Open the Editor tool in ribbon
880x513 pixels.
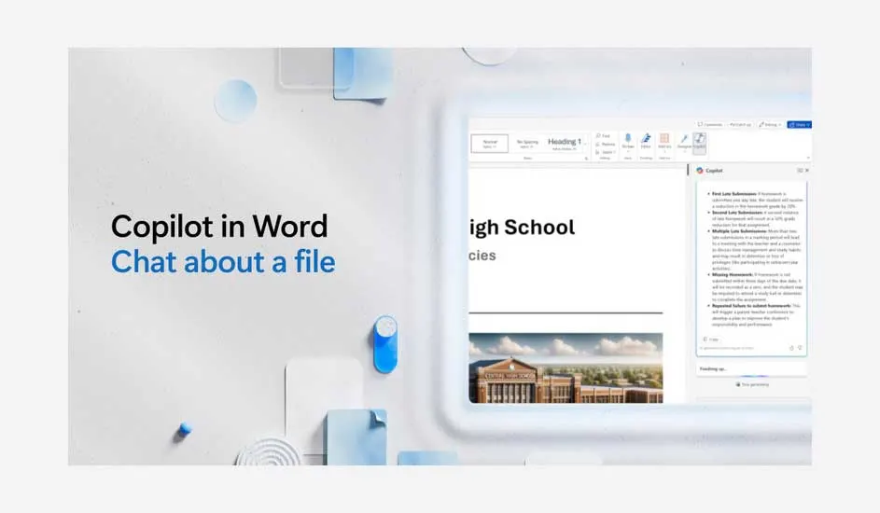(x=646, y=140)
